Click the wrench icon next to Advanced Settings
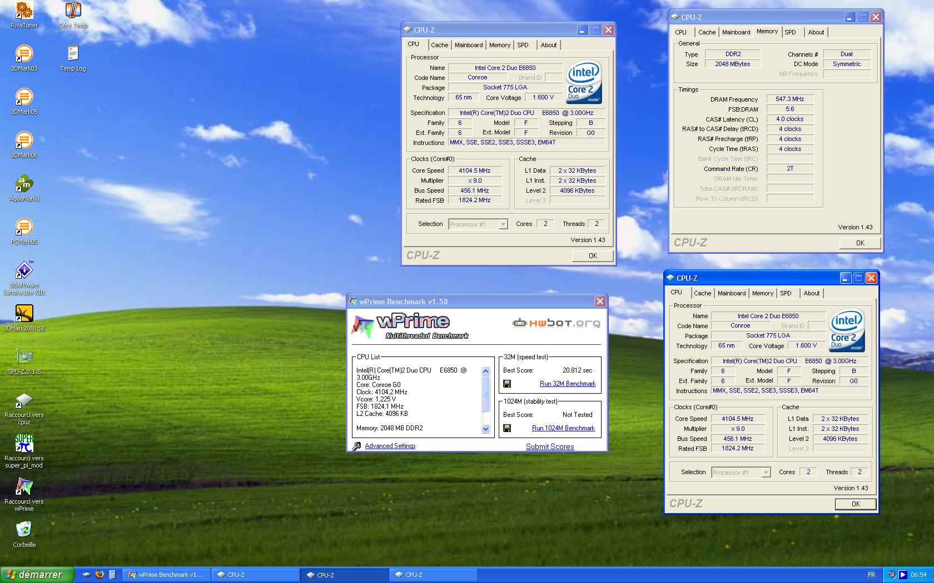This screenshot has height=583, width=934. [357, 446]
